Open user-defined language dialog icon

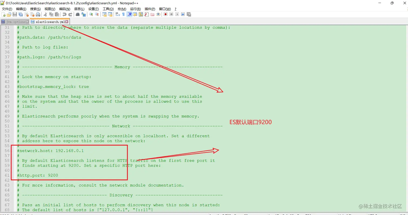(x=135, y=14)
